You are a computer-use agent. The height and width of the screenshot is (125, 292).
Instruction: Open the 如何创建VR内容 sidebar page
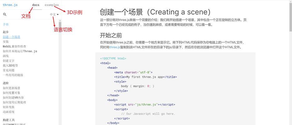click(x=13, y=97)
